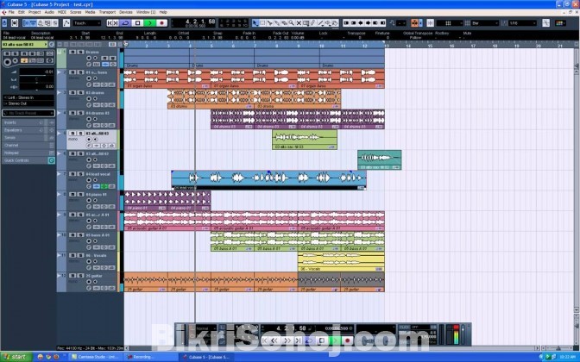Click Rewind on the Transport panel
The height and width of the screenshot is (362, 580).
tap(274, 340)
